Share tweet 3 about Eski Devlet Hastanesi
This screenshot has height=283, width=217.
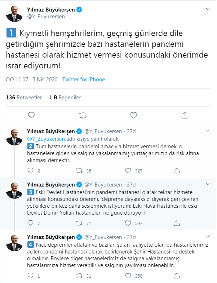click(177, 223)
